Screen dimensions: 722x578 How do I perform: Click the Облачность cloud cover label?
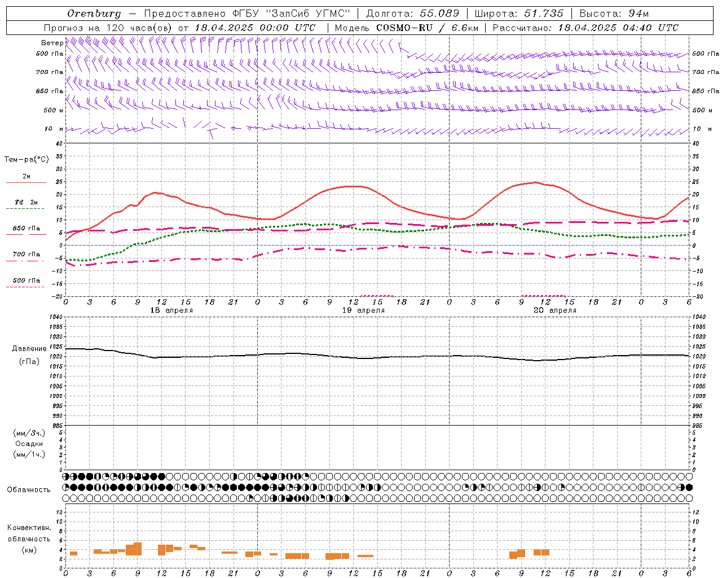(x=29, y=490)
